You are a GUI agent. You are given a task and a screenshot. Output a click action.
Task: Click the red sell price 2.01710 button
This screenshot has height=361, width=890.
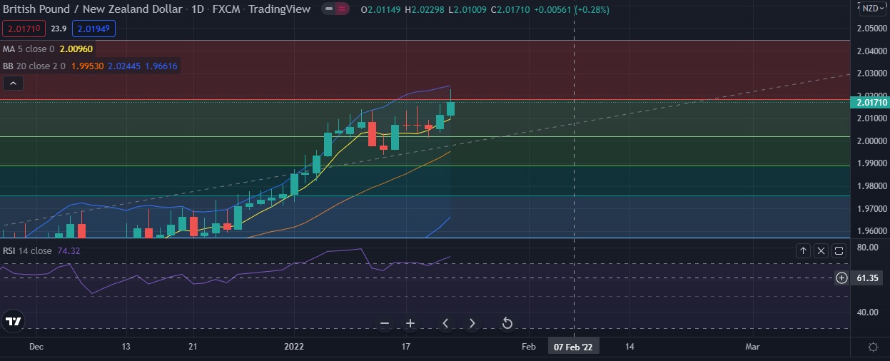(x=24, y=29)
